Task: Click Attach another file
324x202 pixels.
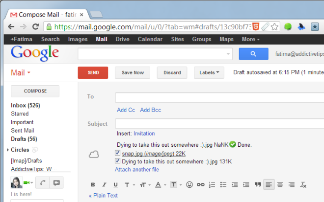Action: pyautogui.click(x=137, y=169)
